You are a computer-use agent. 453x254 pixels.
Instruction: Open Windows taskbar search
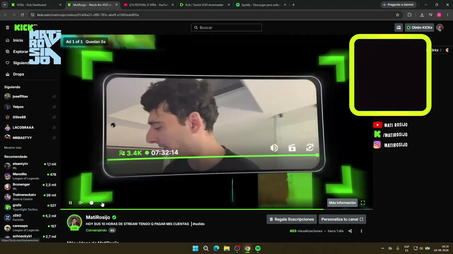click(x=206, y=248)
